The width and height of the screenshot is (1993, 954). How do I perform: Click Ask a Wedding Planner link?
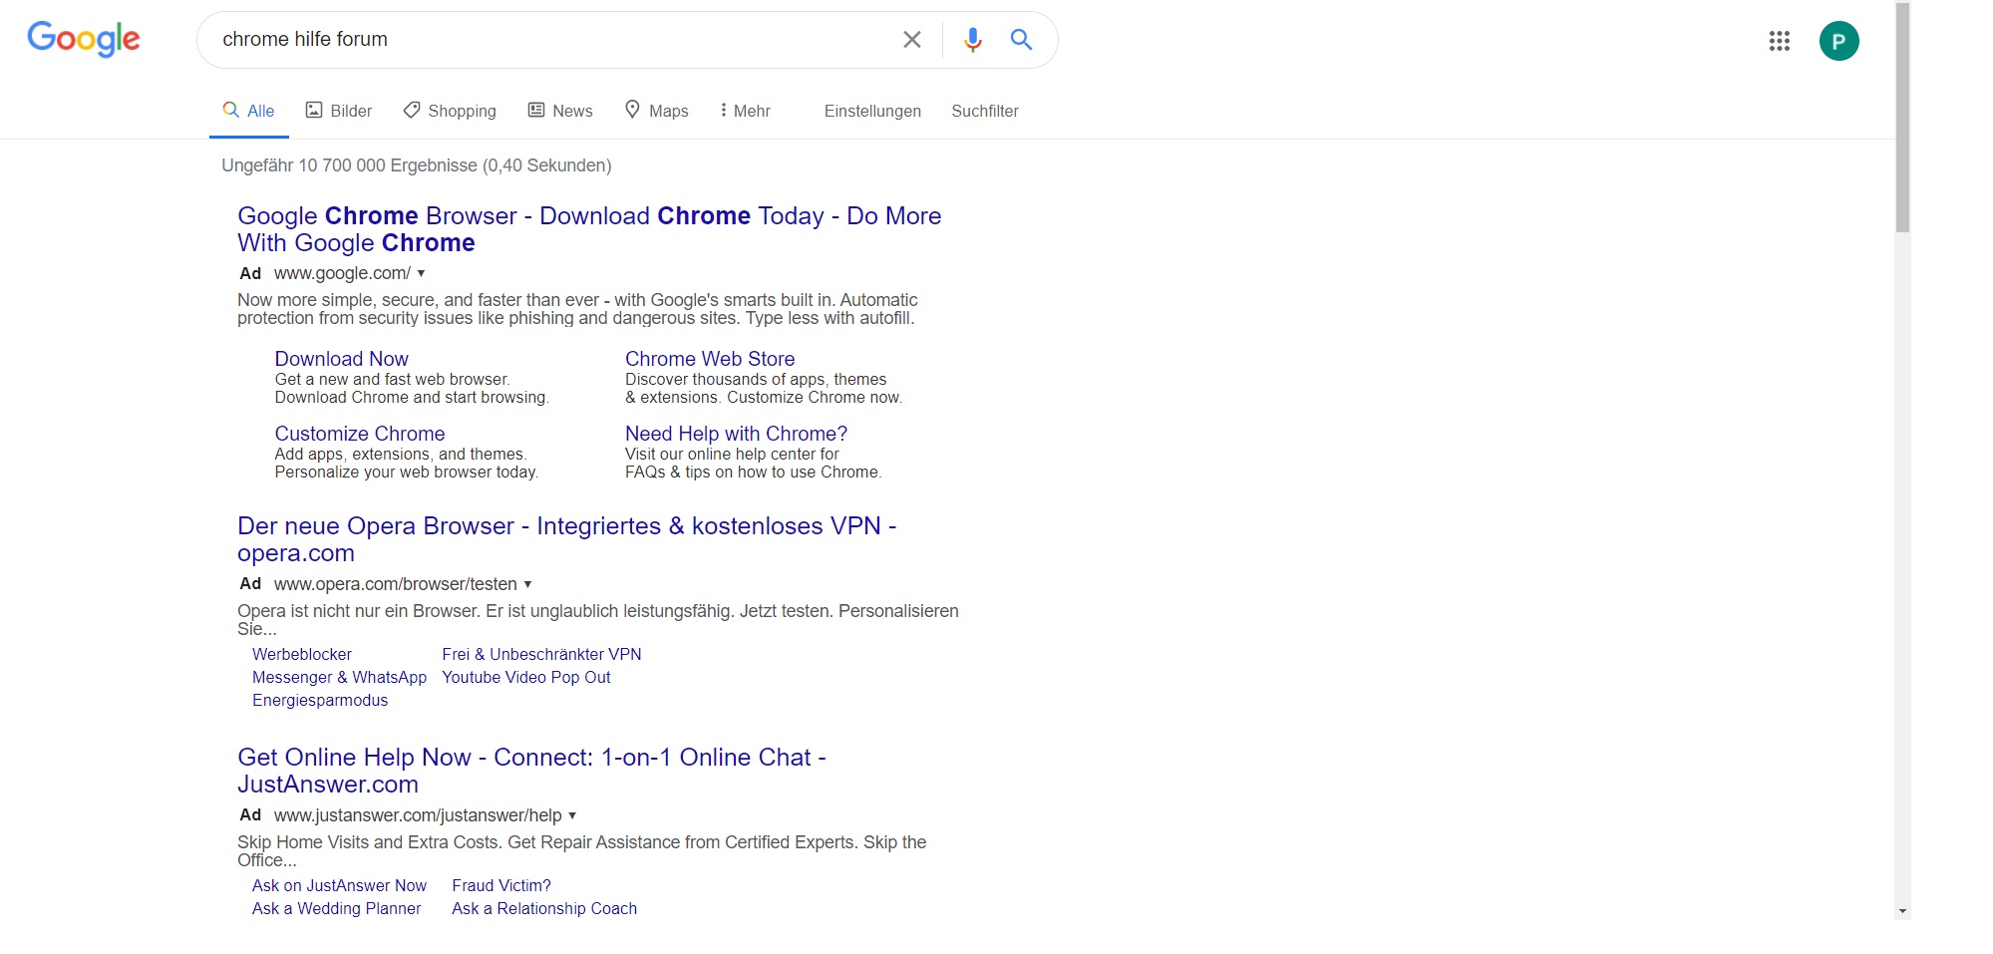tap(336, 908)
